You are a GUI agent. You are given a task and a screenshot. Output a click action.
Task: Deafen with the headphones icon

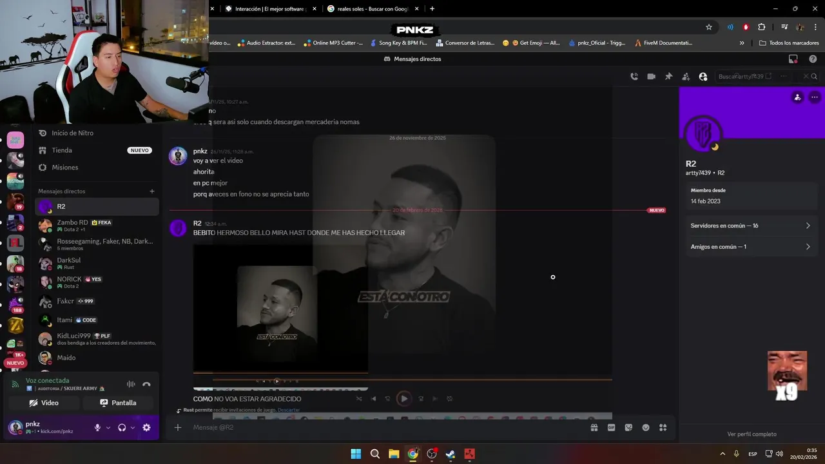coord(122,427)
